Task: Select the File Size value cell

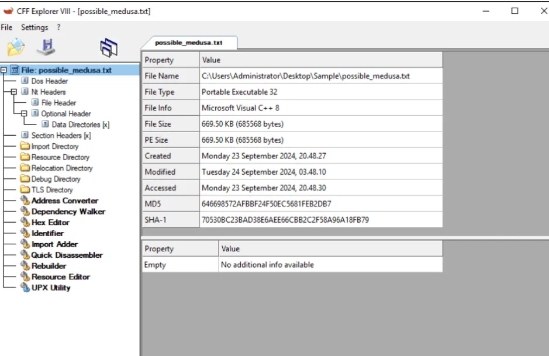Action: [321, 124]
